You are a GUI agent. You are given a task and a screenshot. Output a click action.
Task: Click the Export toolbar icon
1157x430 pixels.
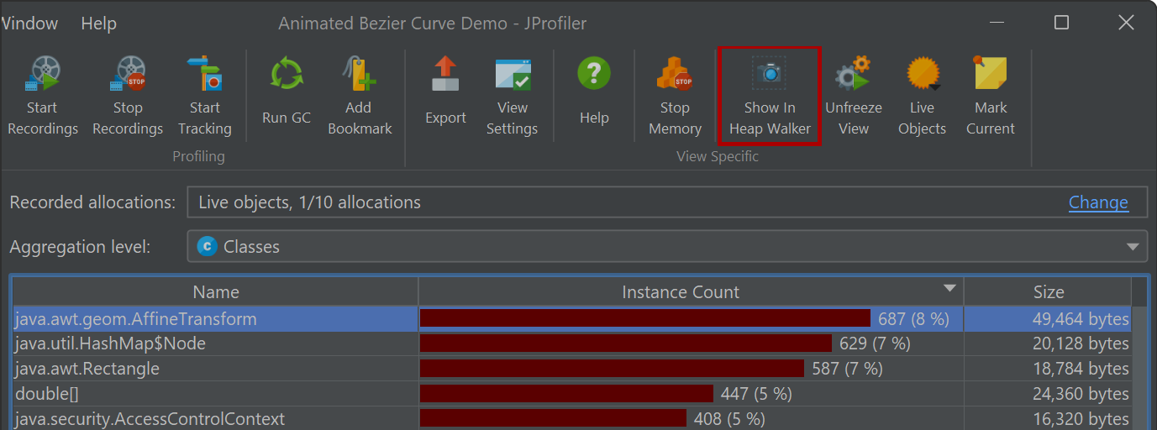[x=445, y=74]
